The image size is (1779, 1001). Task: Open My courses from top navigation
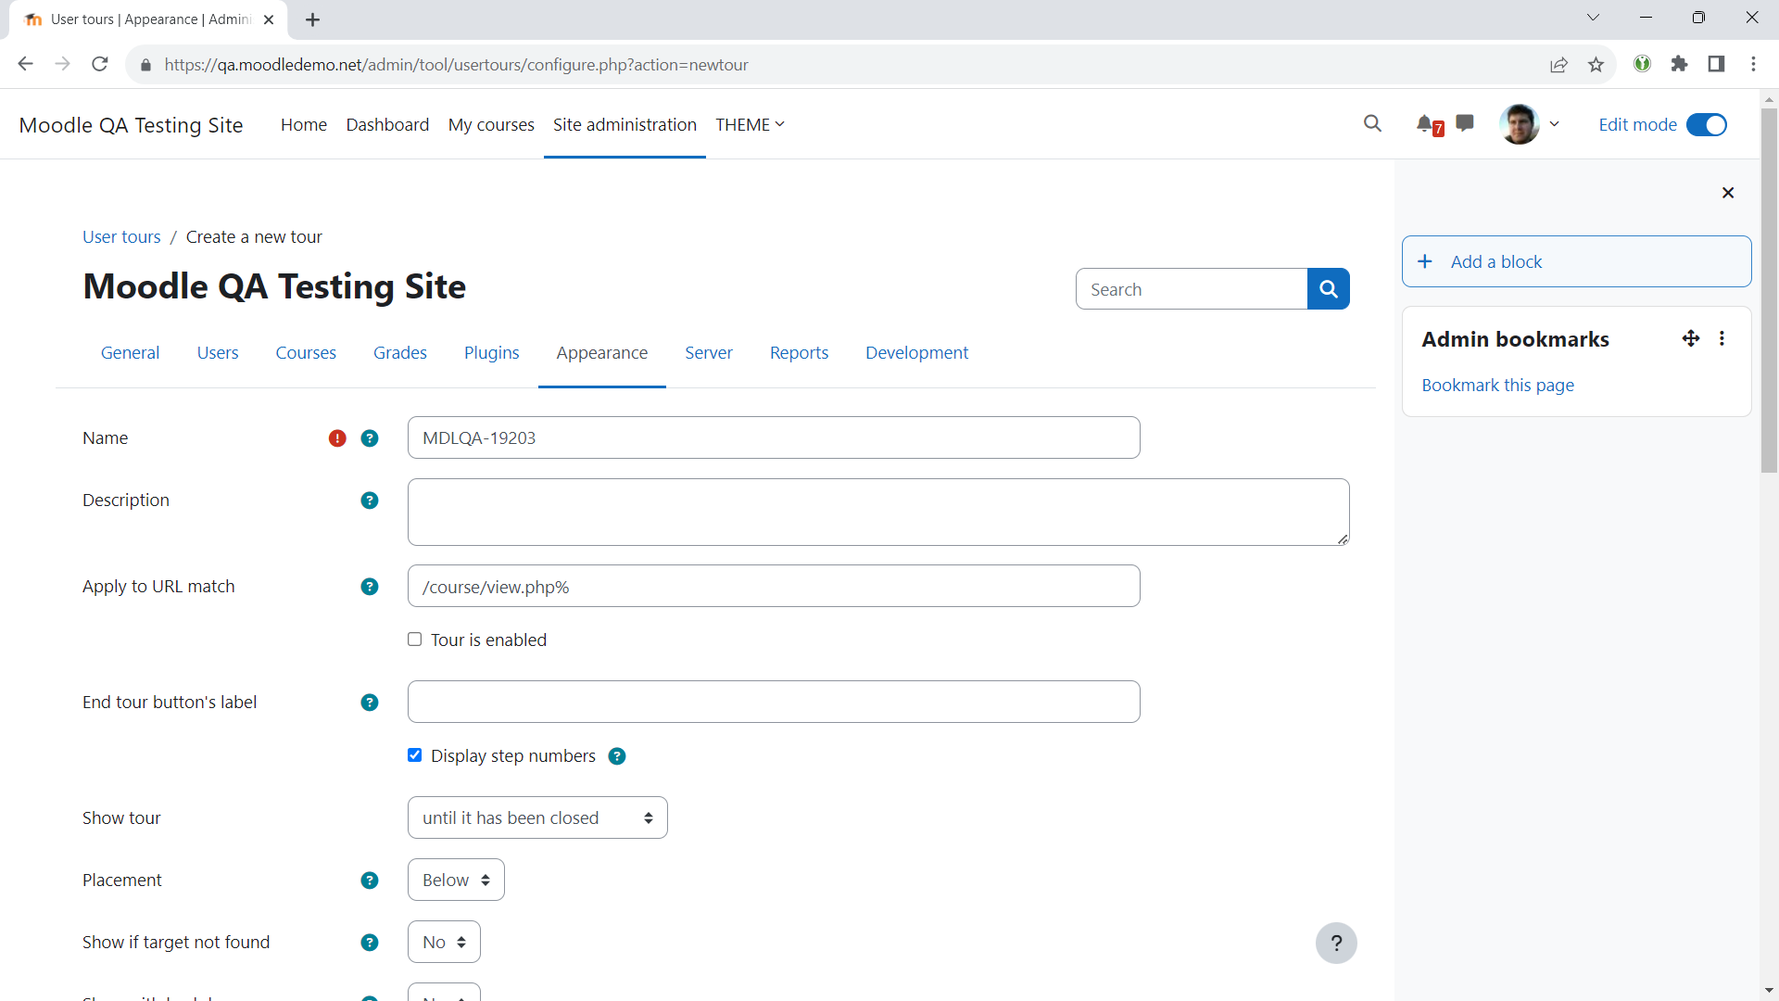[491, 124]
